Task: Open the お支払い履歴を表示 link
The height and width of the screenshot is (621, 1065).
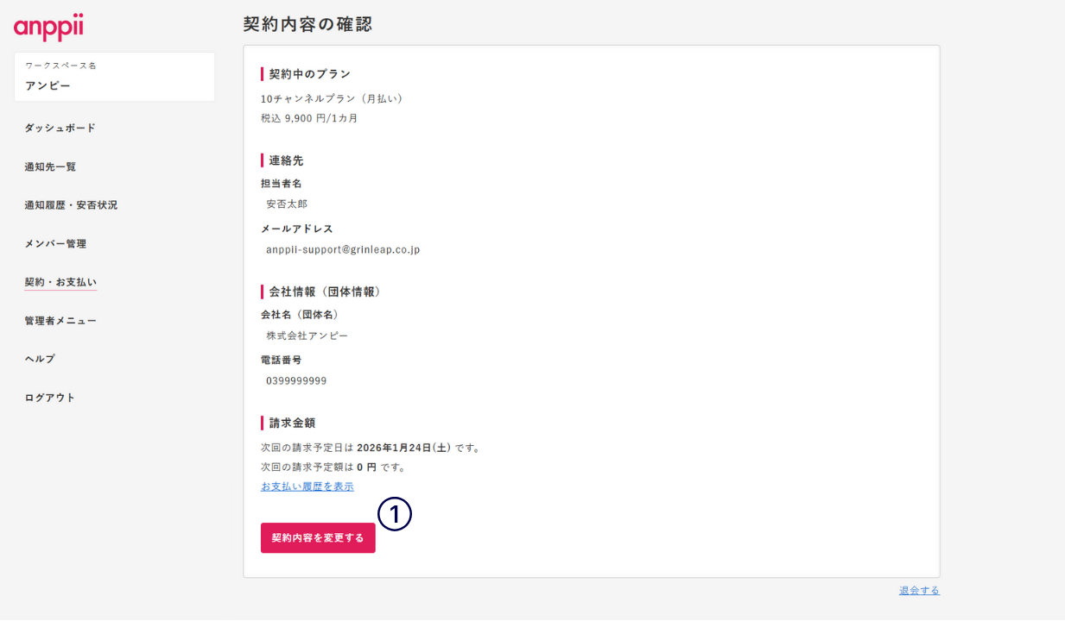Action: point(307,486)
